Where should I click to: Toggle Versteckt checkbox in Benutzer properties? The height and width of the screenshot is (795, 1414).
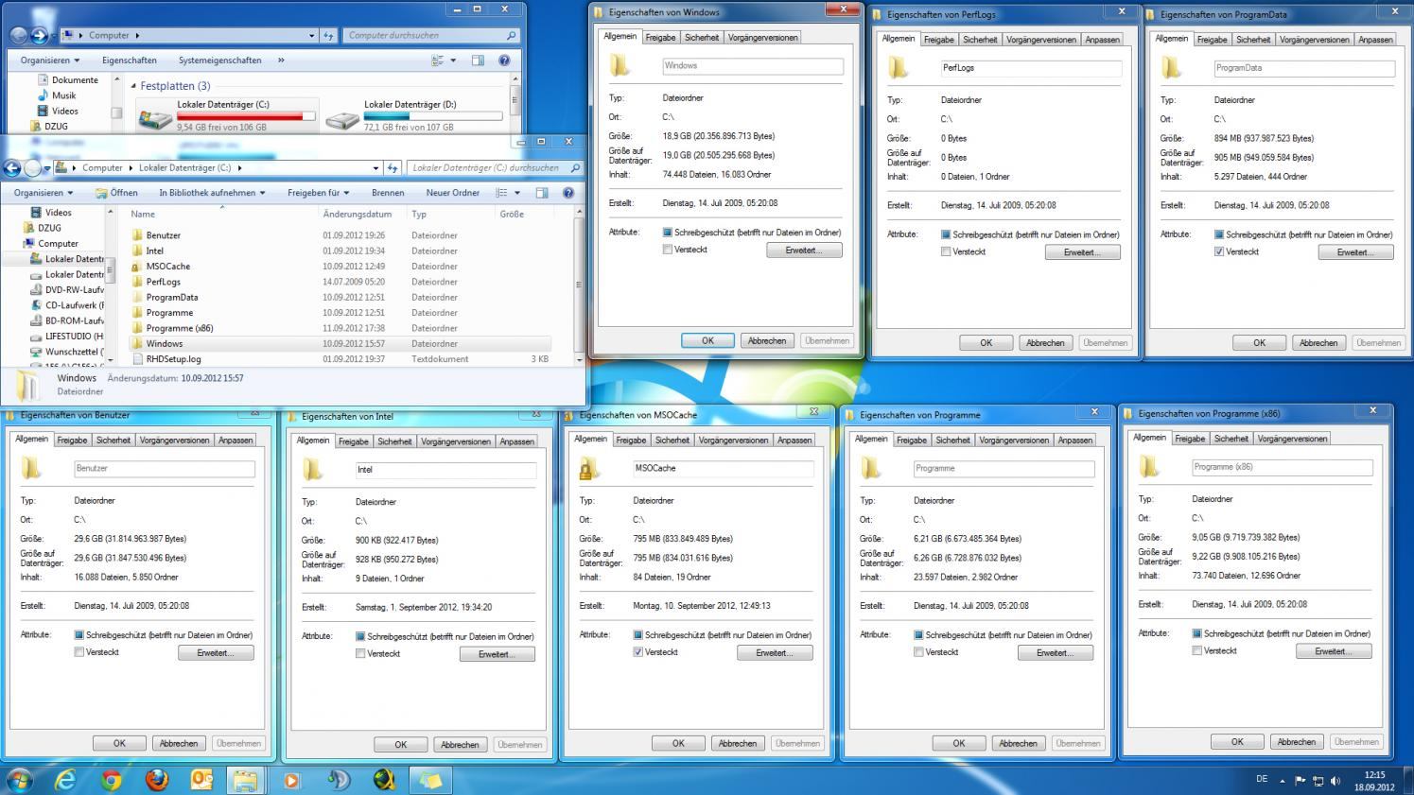click(x=79, y=652)
